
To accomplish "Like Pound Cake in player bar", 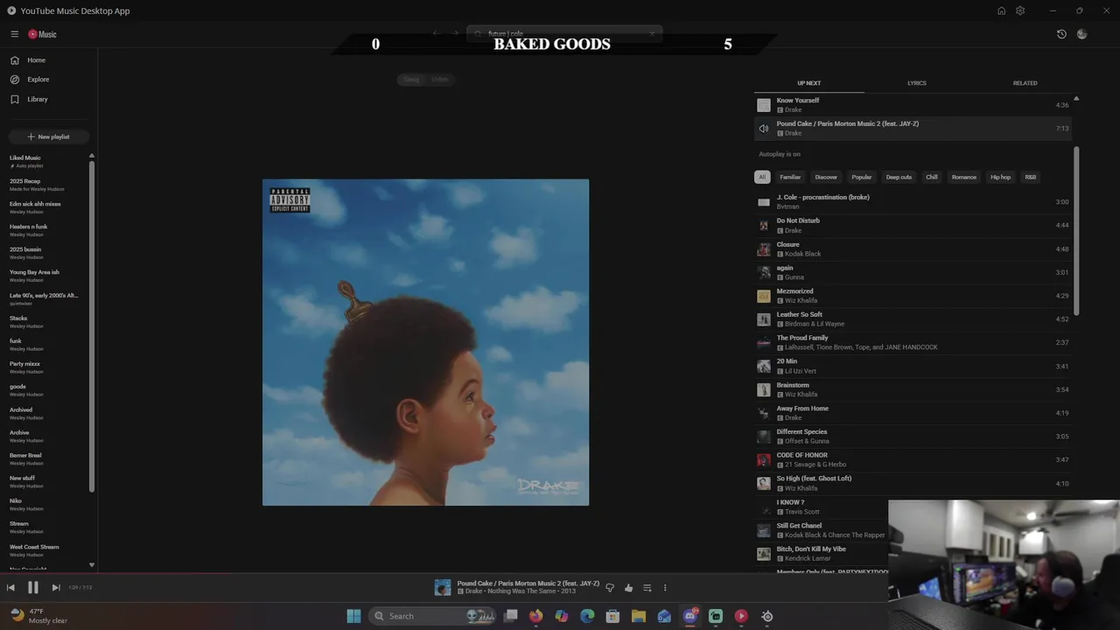I will [x=628, y=588].
